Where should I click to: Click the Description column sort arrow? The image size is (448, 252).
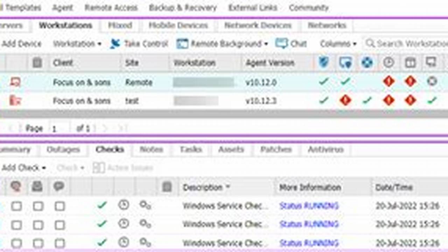[227, 187]
